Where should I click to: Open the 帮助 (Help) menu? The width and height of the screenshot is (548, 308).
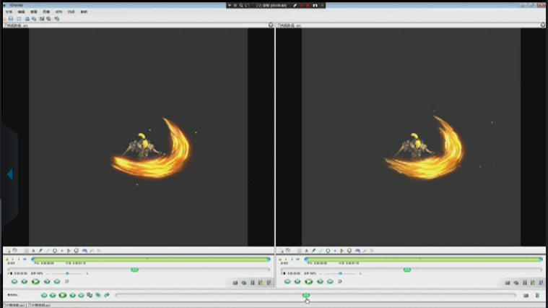[84, 12]
